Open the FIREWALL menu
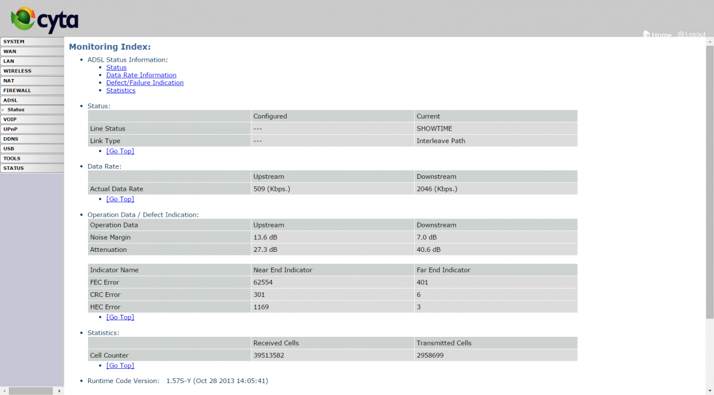Screen dimensions: 714x395 32,90
